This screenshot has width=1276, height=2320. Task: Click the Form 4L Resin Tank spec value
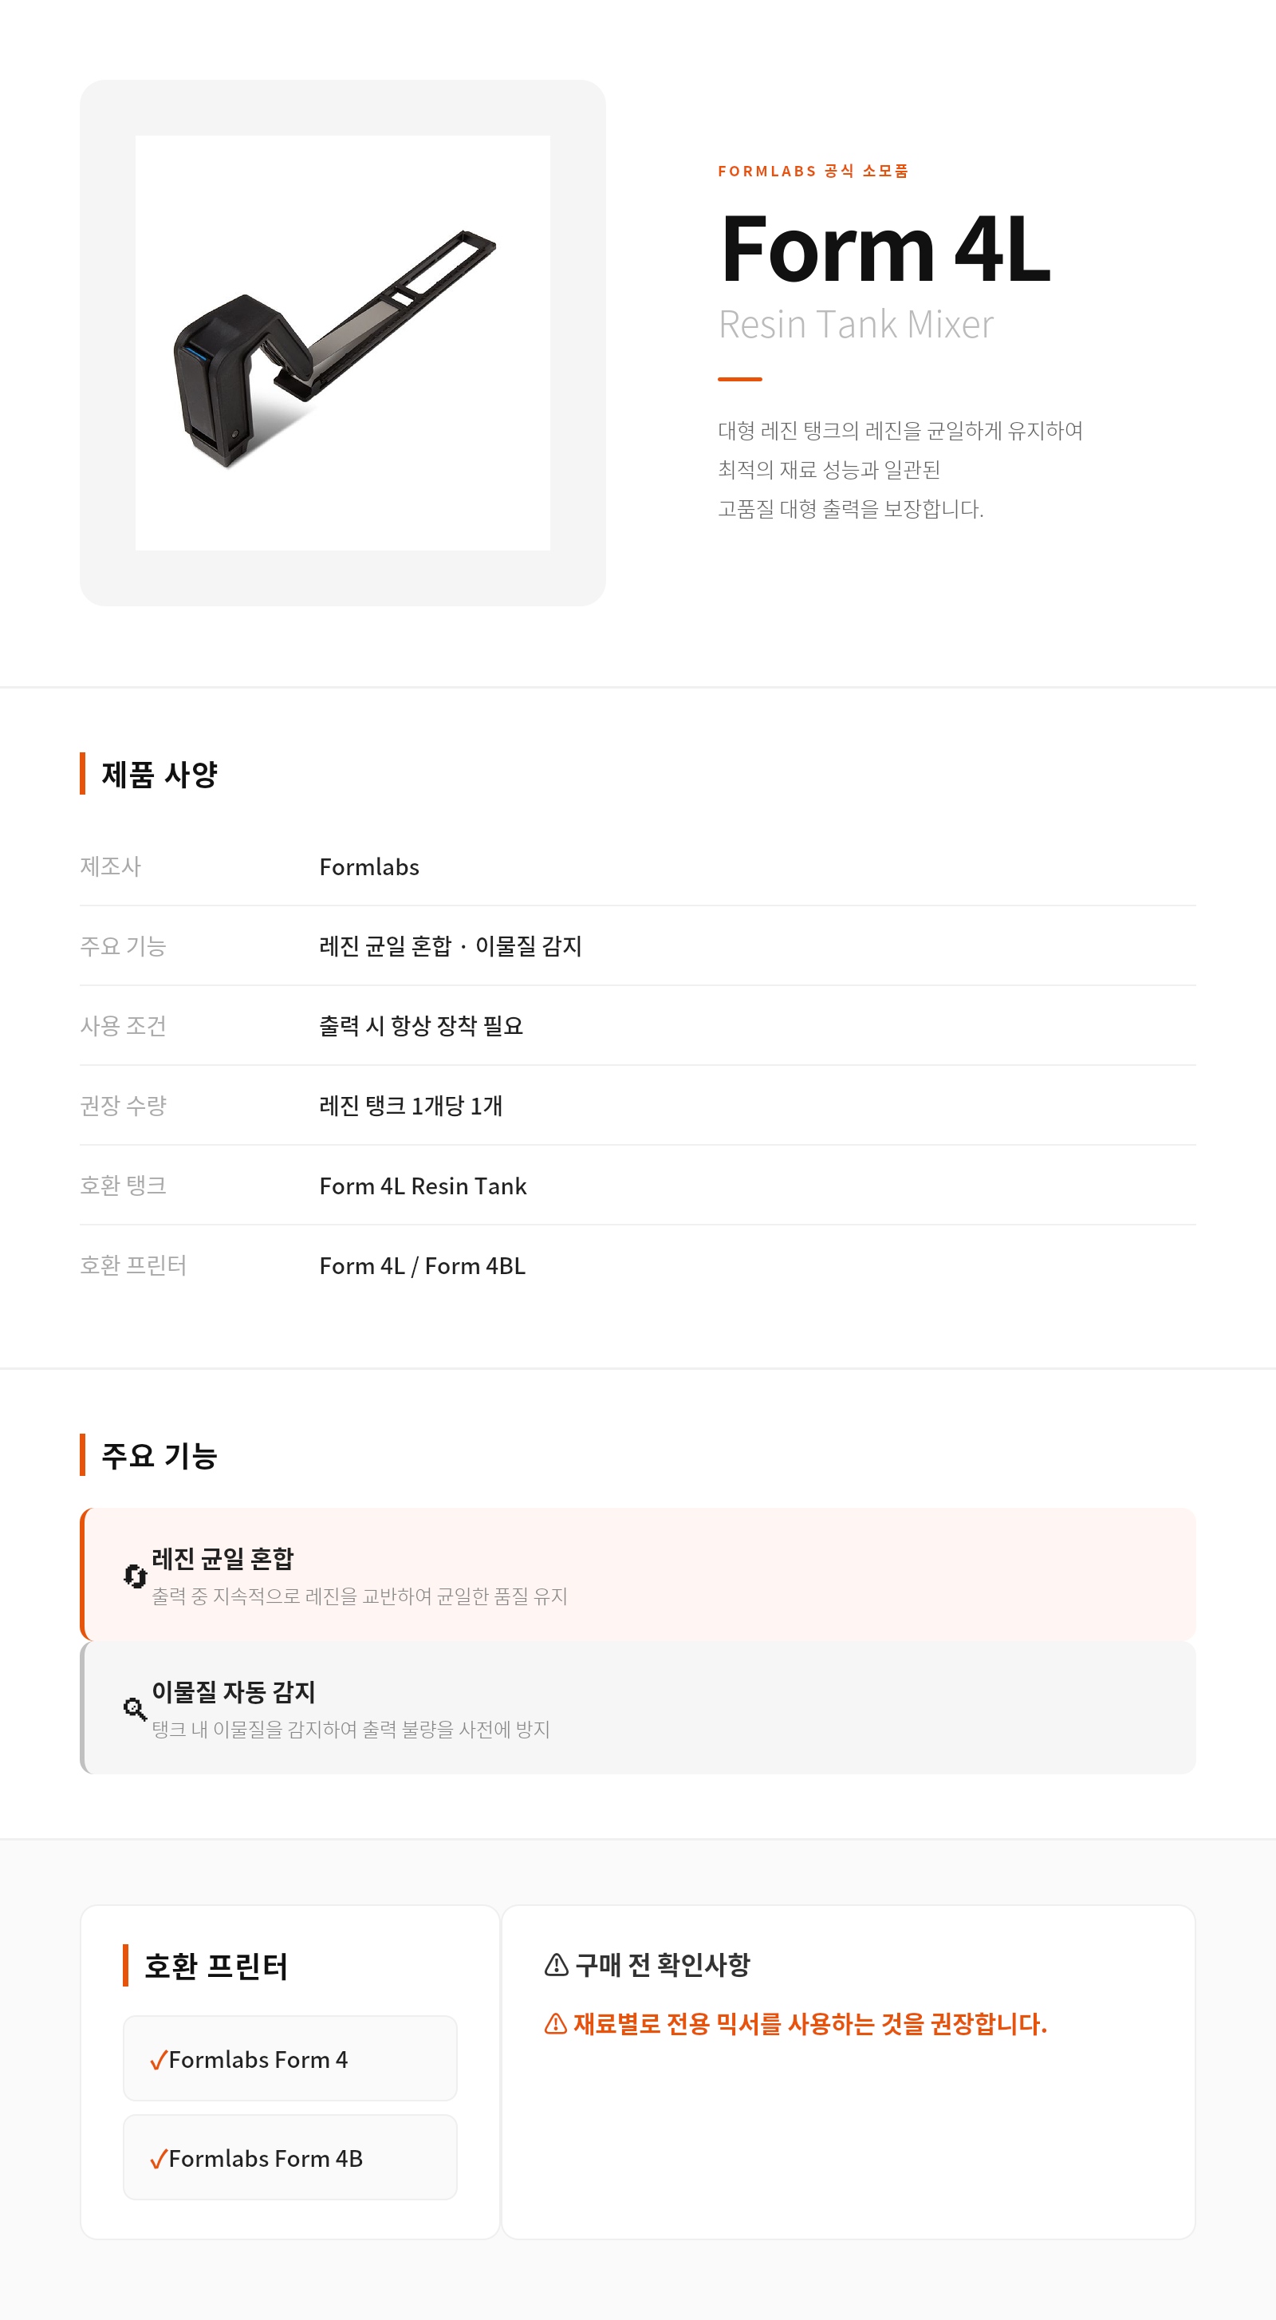pos(423,1186)
